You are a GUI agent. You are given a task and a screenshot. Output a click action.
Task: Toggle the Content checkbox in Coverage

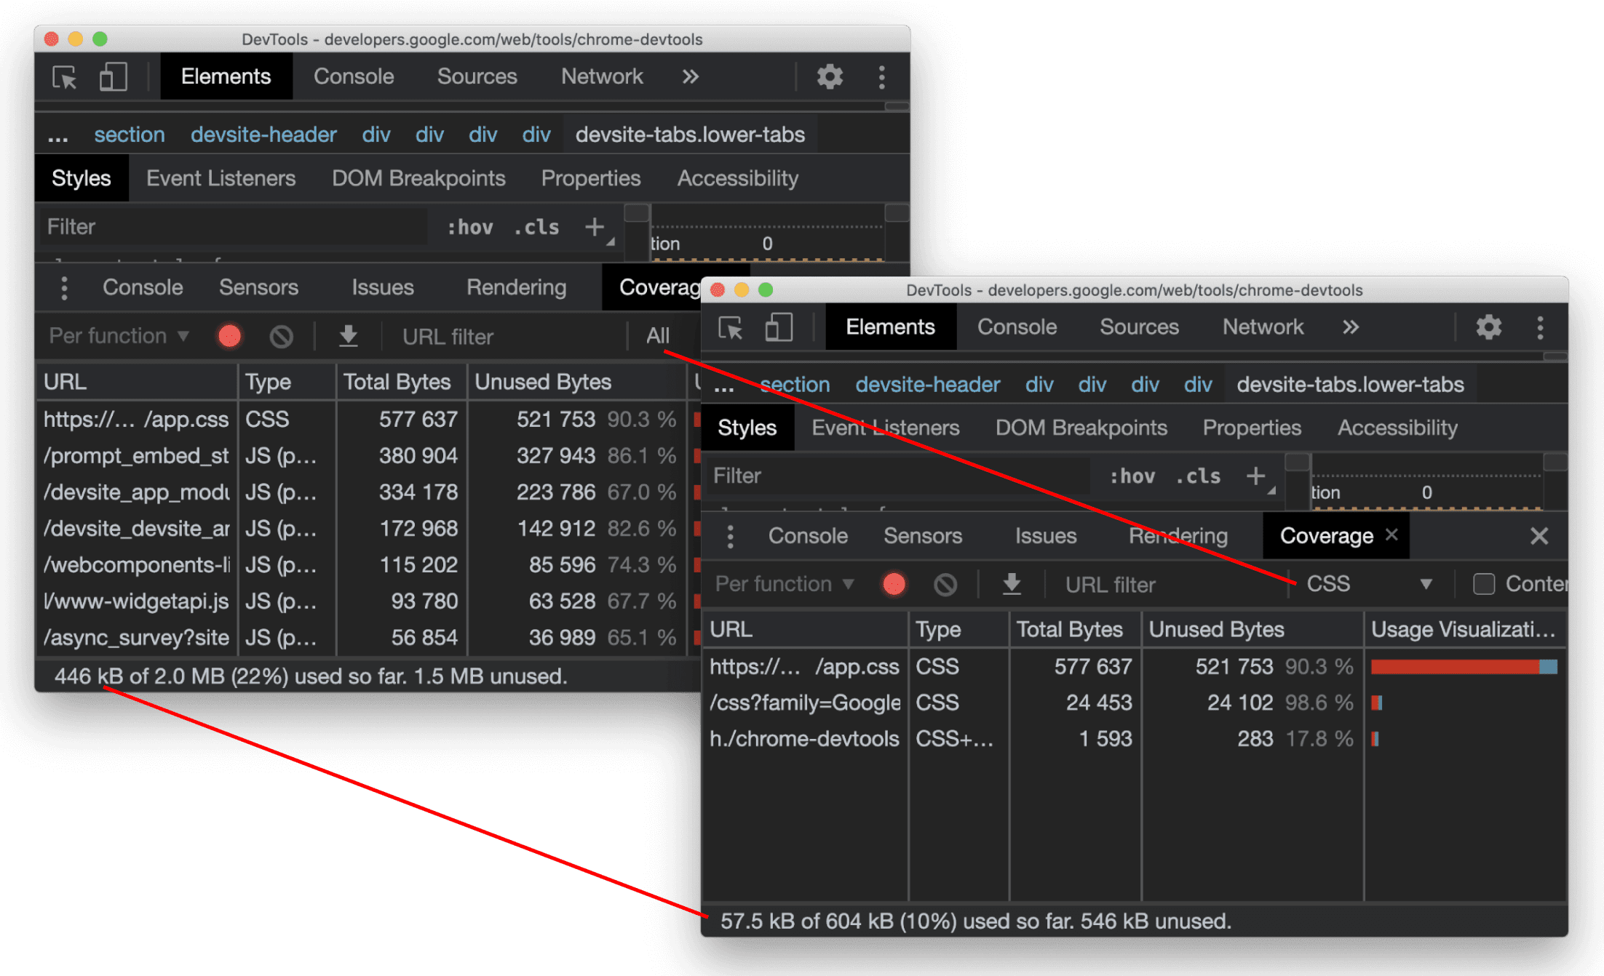1472,584
